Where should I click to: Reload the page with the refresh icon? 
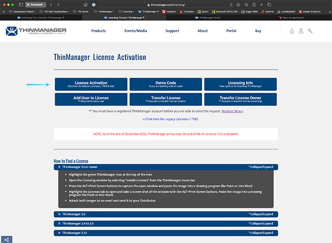231,5
